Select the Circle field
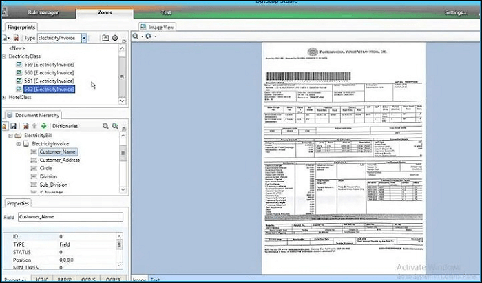The width and height of the screenshot is (482, 283). click(x=46, y=169)
